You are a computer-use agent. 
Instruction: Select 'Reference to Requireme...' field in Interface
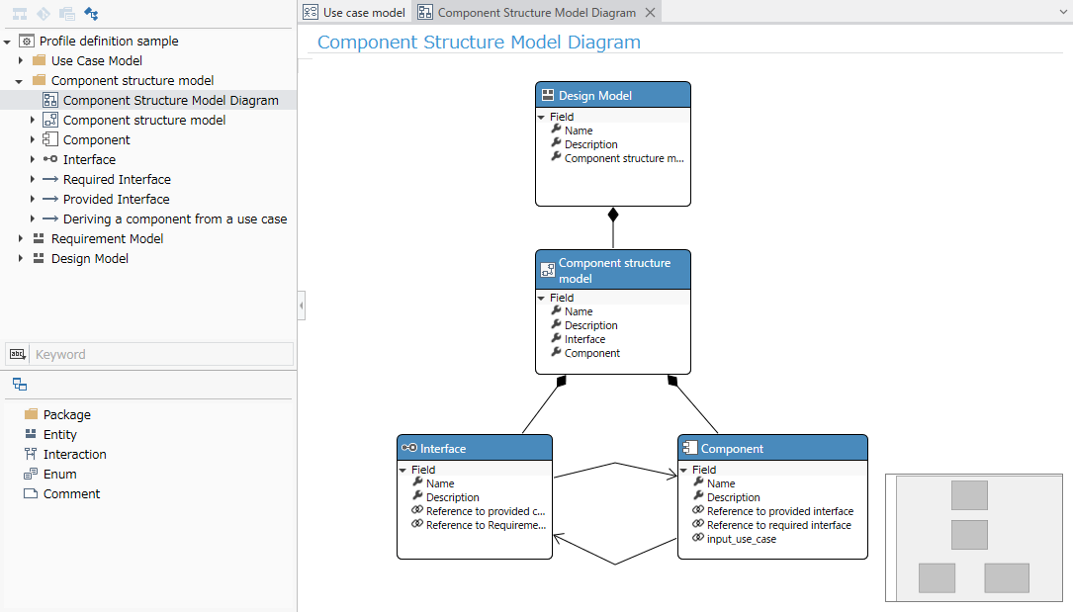click(486, 525)
